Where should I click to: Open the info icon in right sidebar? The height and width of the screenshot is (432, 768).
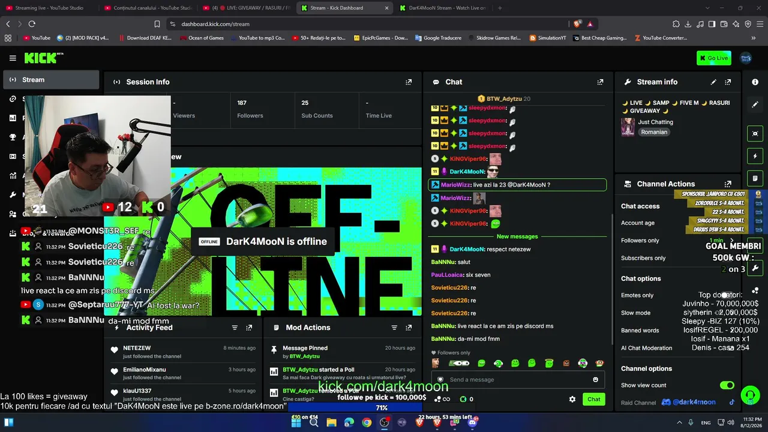pyautogui.click(x=755, y=82)
